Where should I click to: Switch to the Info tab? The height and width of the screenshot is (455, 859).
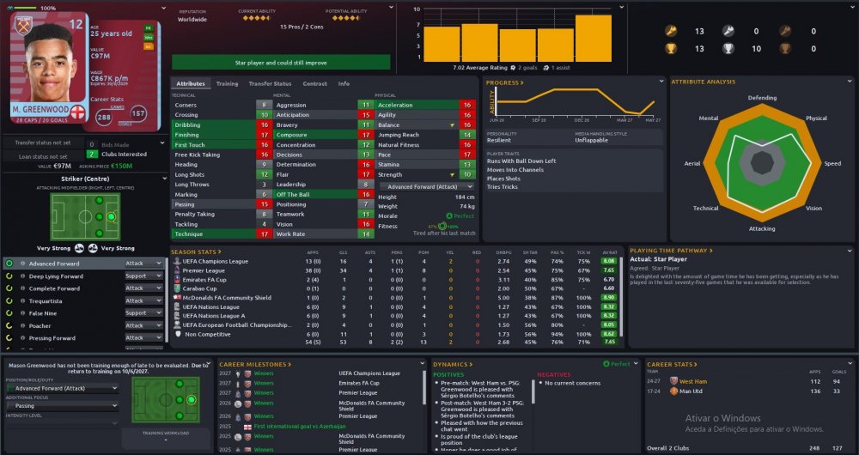344,84
